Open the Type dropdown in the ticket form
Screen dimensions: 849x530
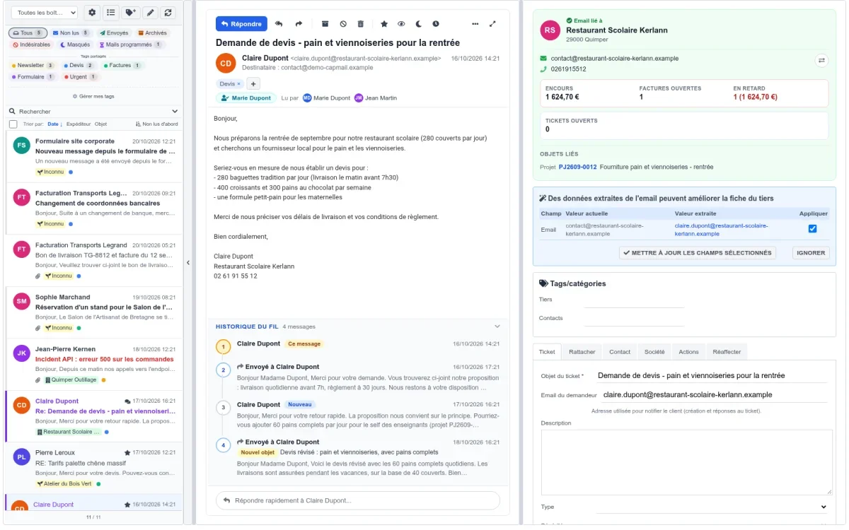pos(711,507)
